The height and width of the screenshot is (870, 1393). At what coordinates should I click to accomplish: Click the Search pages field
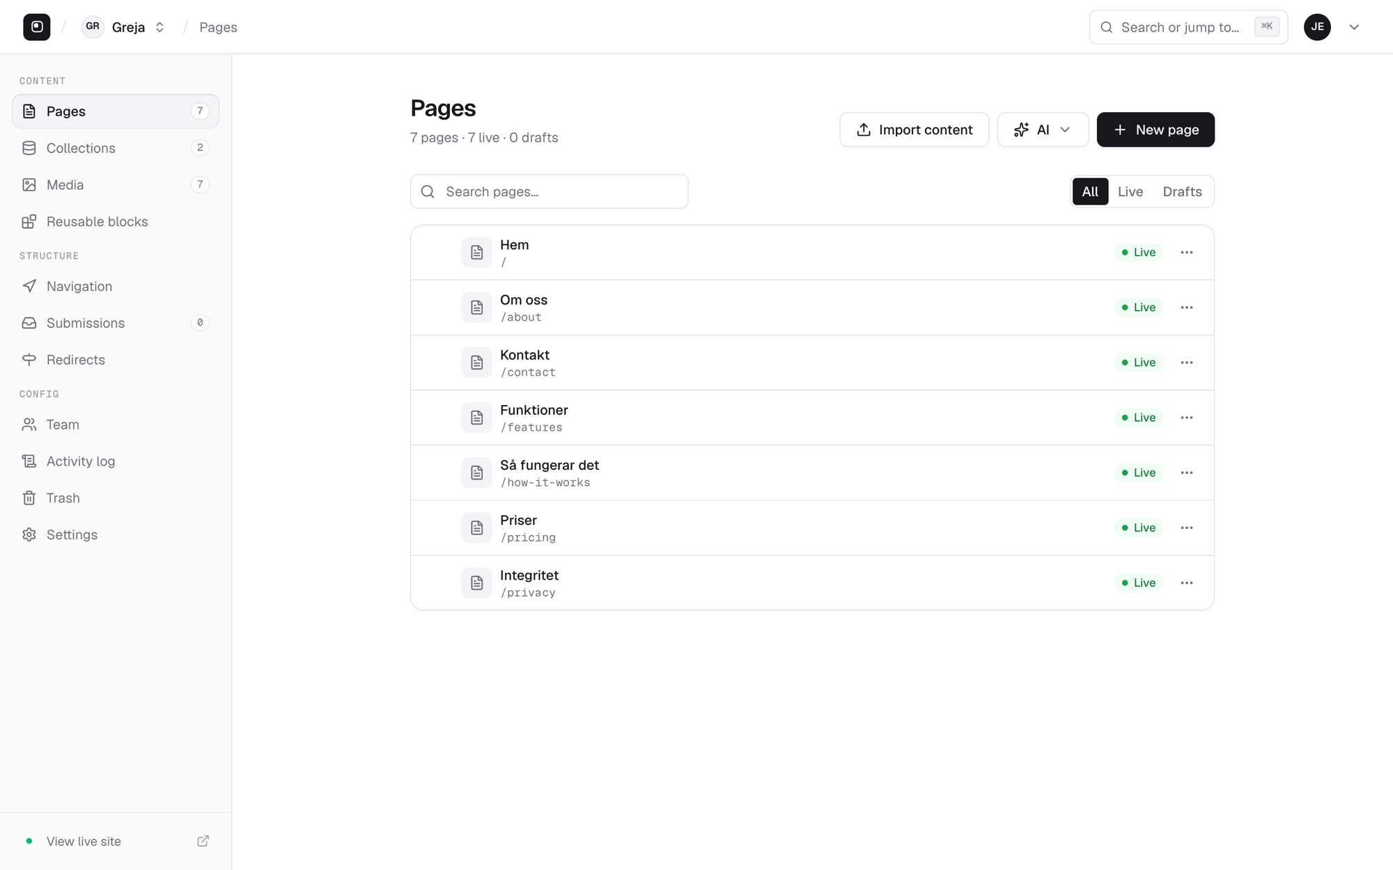point(549,191)
